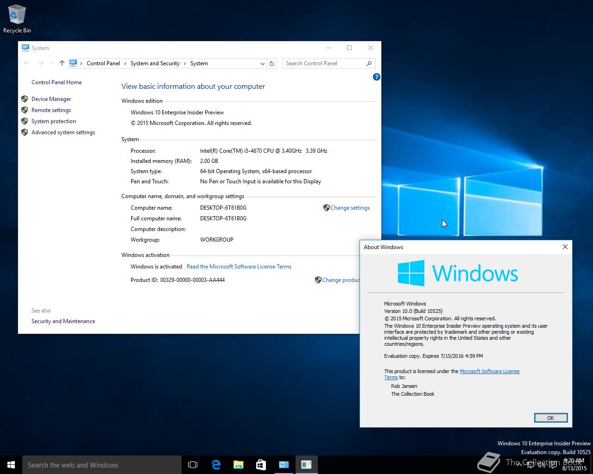Open Help with the blue question mark
593x474 pixels.
coord(376,77)
